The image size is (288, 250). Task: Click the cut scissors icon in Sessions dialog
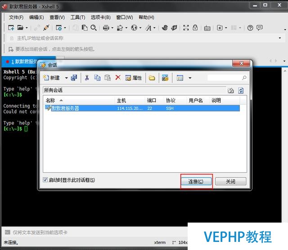[x=87, y=78]
